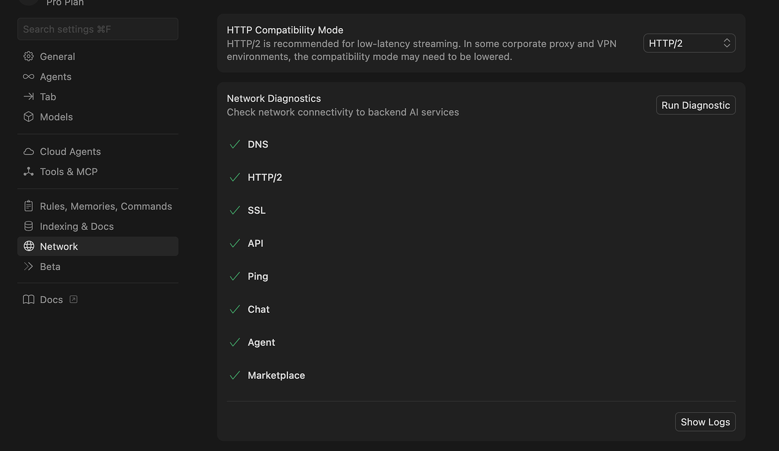Show the diagnostic logs

point(705,422)
